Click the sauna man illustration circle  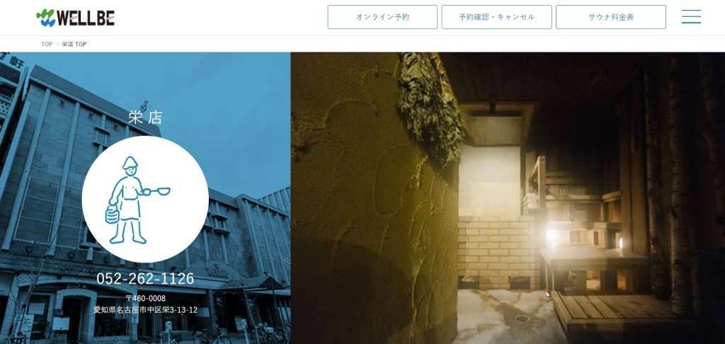coord(145,200)
